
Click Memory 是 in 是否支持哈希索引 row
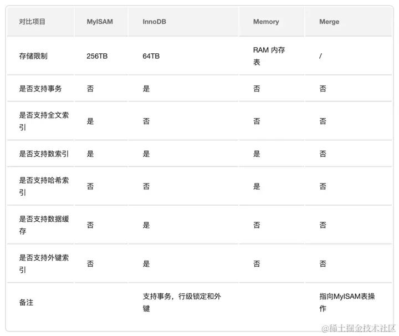point(257,186)
